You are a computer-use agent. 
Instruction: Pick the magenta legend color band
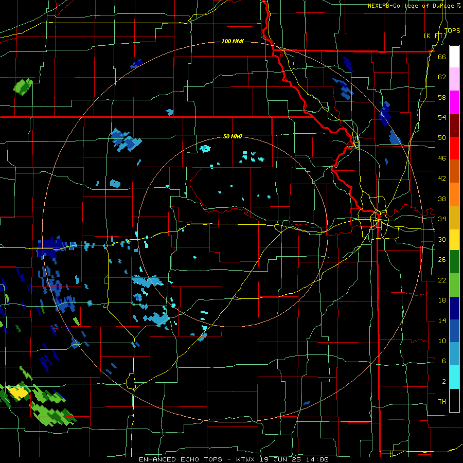pos(454,102)
